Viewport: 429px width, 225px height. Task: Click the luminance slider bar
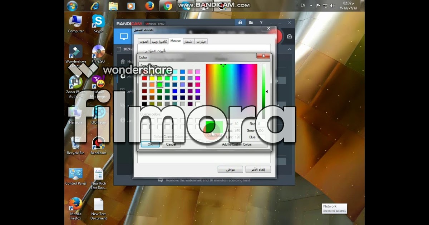click(264, 91)
